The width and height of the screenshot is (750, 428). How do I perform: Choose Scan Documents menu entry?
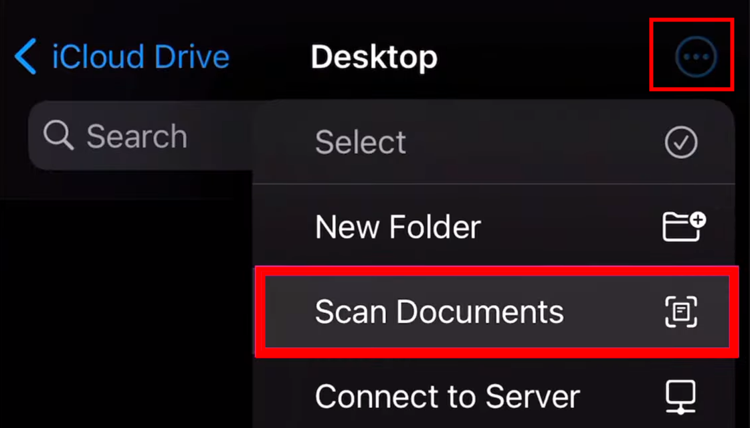497,312
